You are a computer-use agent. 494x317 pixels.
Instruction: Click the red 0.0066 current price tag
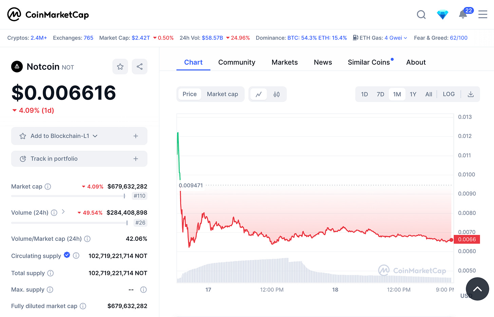467,239
